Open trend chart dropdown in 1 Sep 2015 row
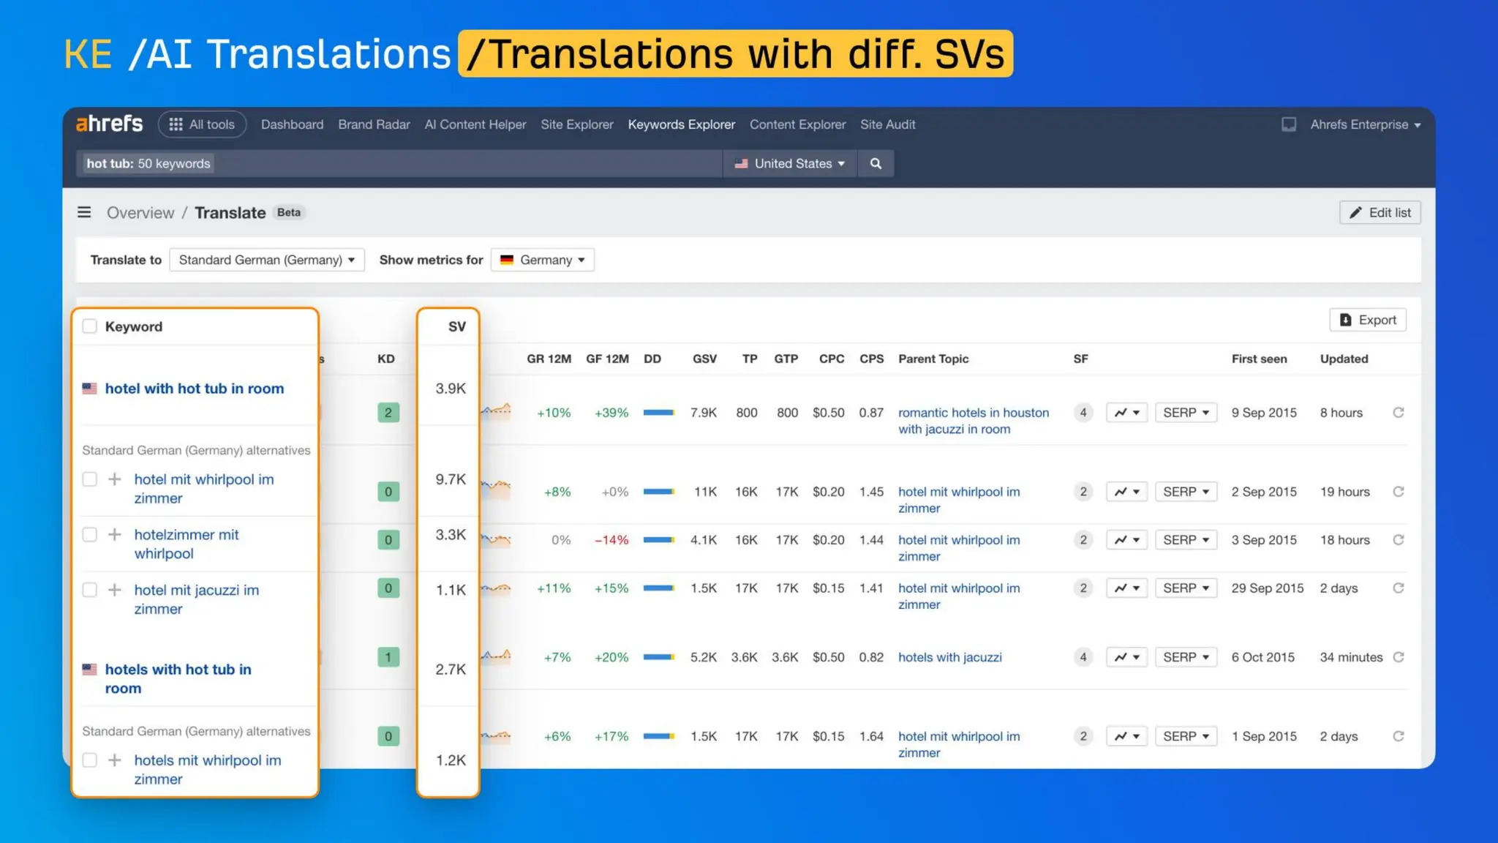Screen dimensions: 1498x843 [1127, 736]
